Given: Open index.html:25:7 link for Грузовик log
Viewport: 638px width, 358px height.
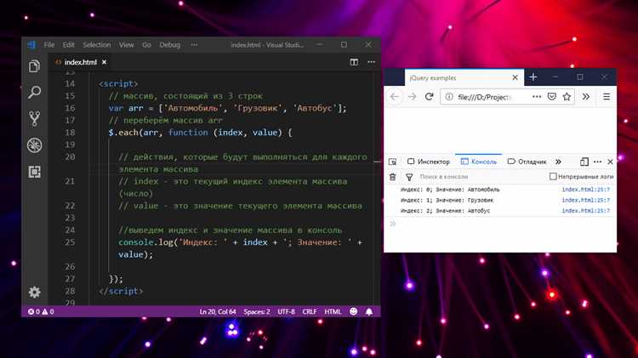Looking at the screenshot, I should pos(585,200).
